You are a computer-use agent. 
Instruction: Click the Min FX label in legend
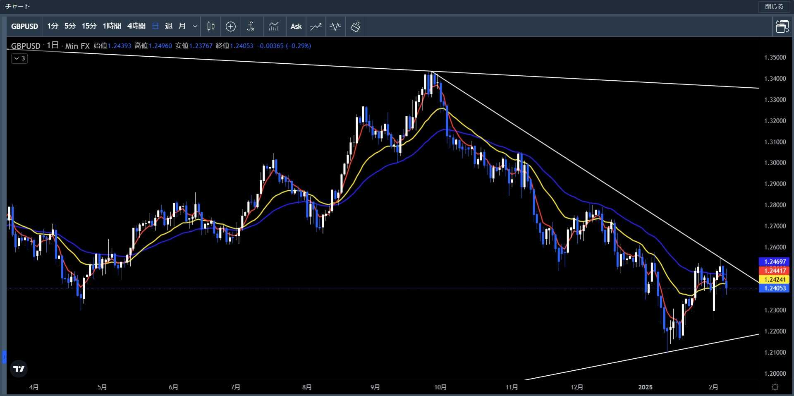coord(77,46)
